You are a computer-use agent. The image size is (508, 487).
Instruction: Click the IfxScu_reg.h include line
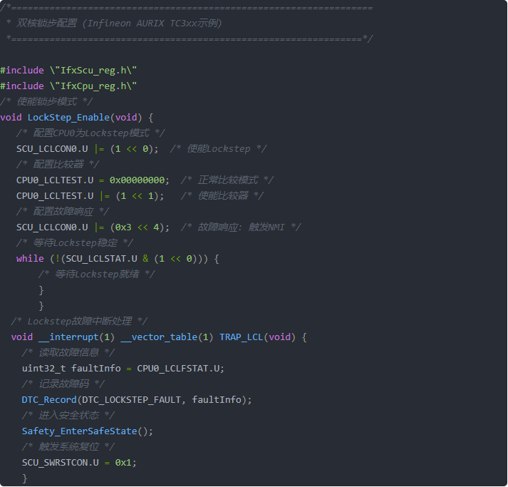[68, 71]
